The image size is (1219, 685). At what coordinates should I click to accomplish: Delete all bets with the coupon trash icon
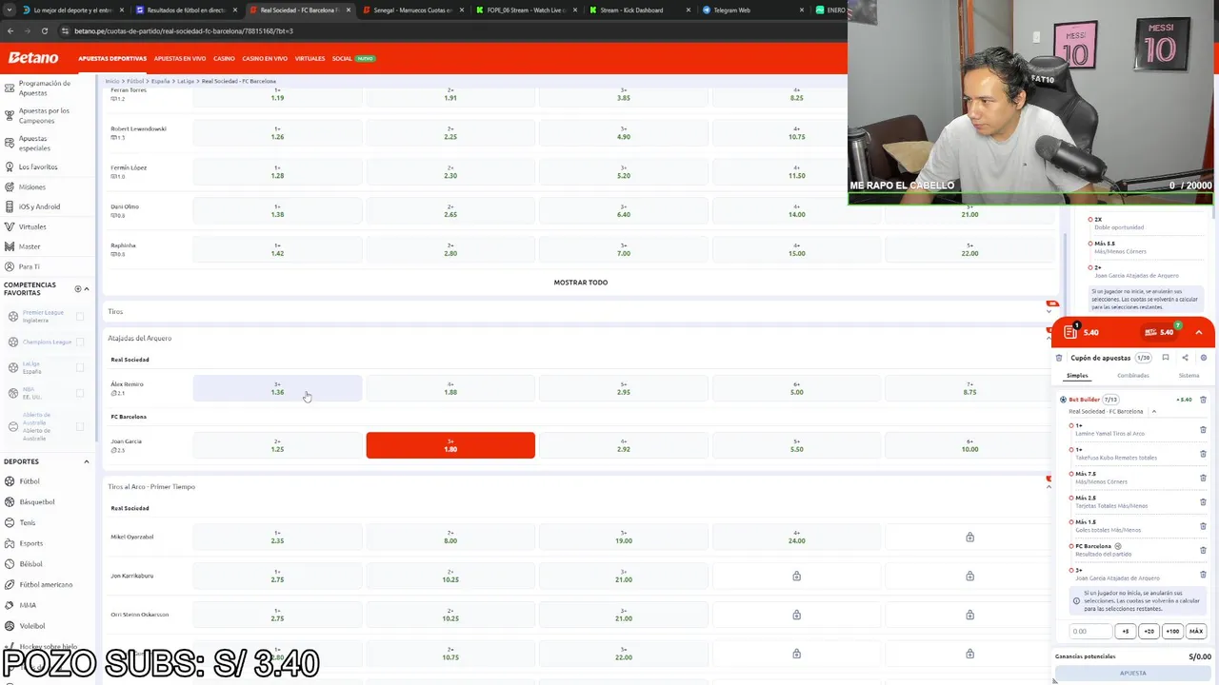[1059, 358]
